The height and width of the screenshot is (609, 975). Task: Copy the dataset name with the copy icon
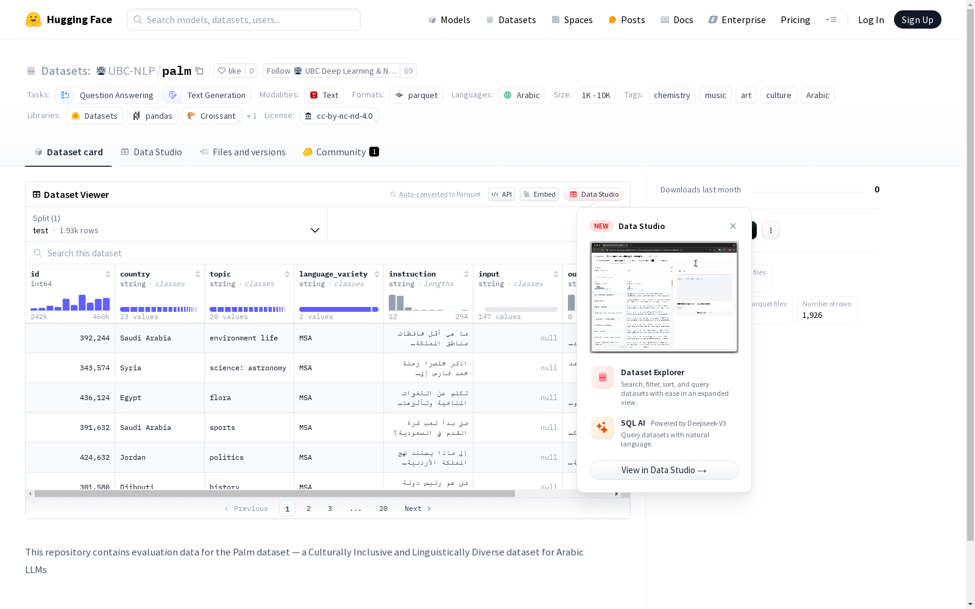coord(199,71)
